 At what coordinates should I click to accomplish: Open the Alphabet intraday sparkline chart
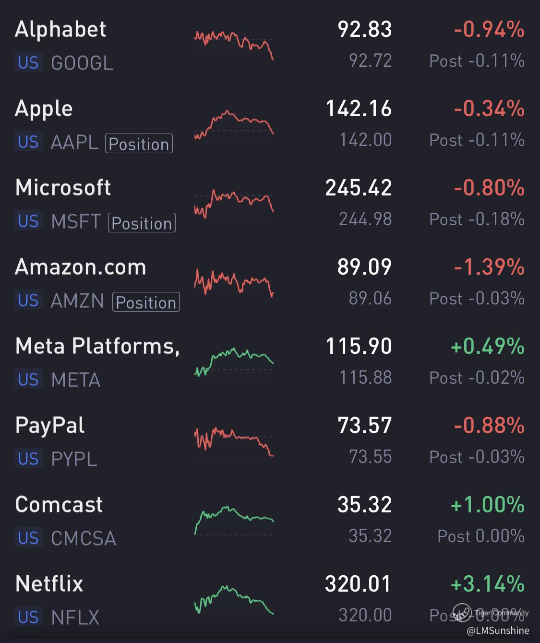click(x=234, y=45)
